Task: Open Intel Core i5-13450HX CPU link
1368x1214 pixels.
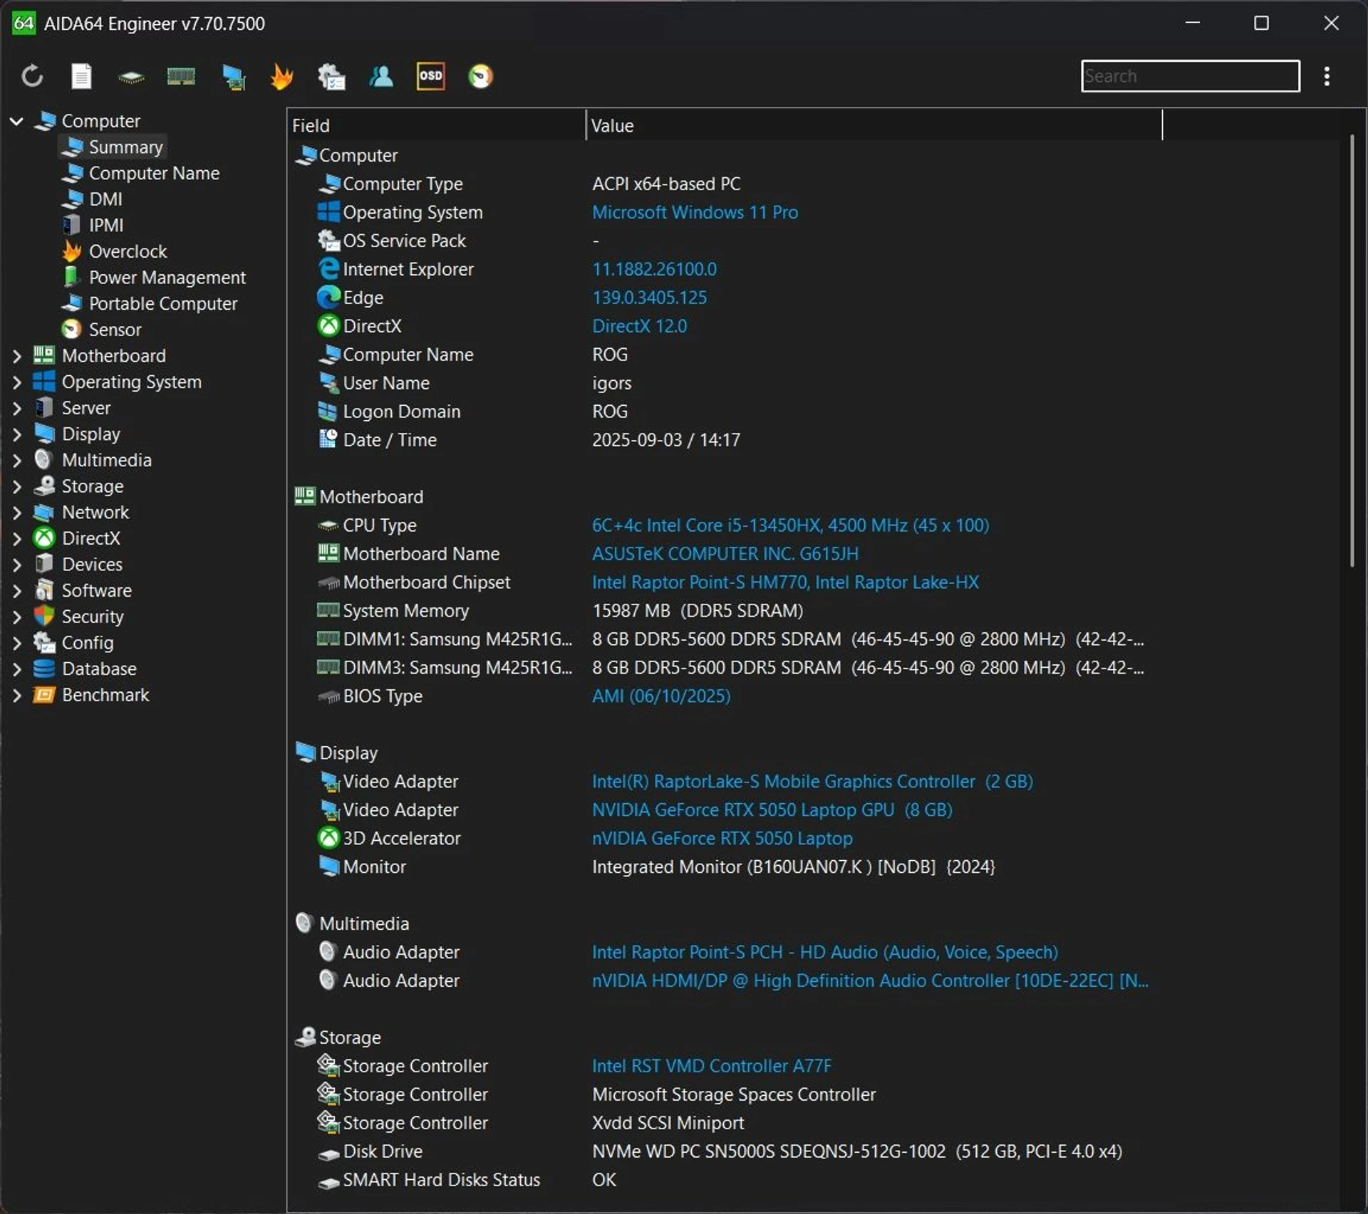Action: point(790,525)
